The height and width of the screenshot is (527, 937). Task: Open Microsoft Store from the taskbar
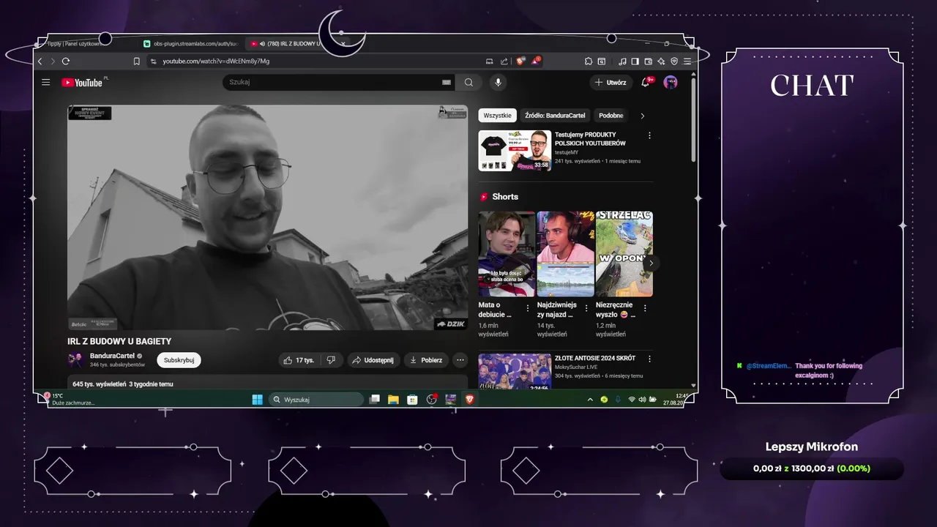[x=412, y=400]
